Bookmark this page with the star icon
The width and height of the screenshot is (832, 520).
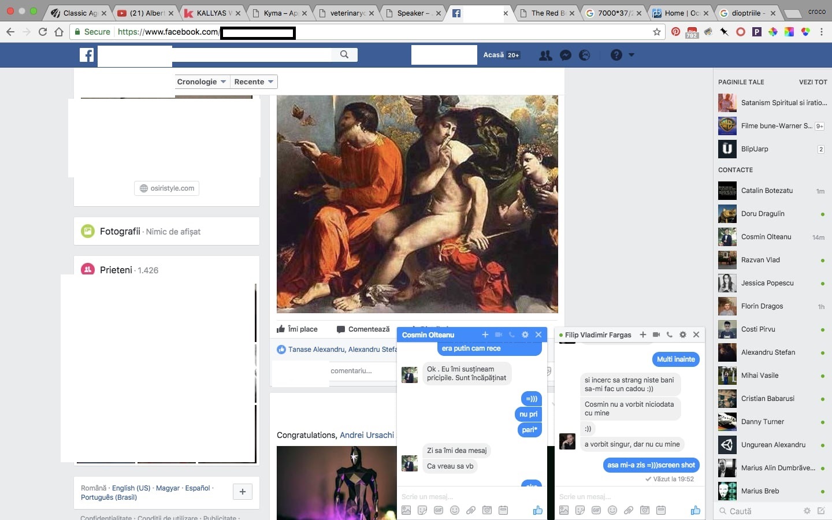[657, 32]
